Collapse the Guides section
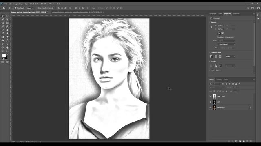 tap(210, 62)
